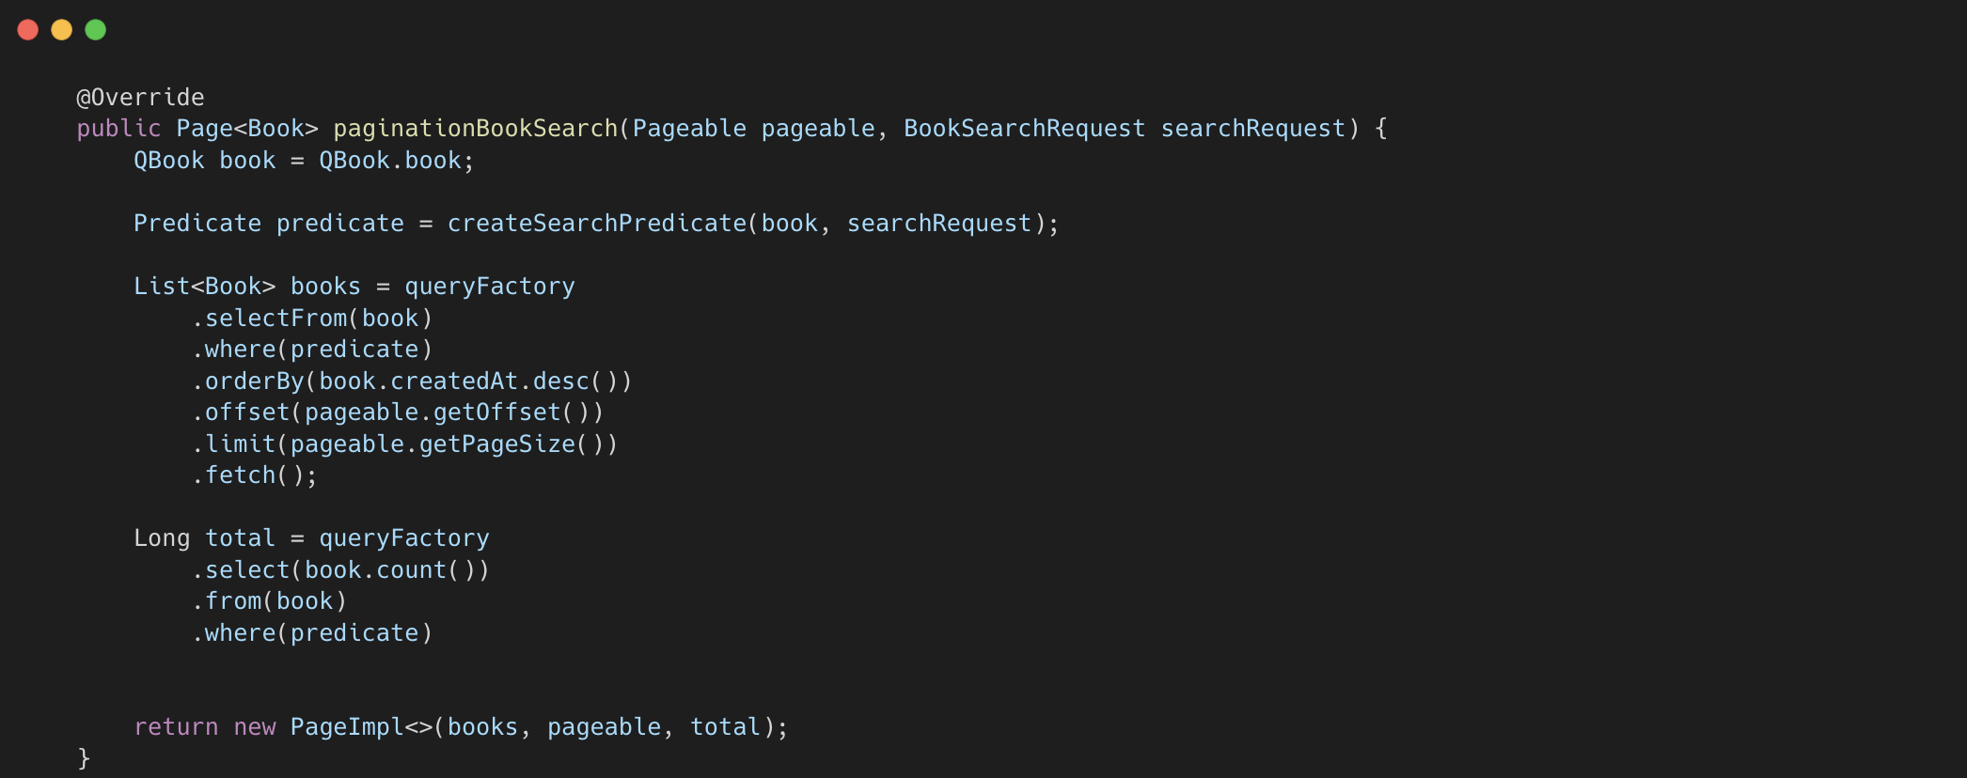The image size is (1967, 778).
Task: Click the public keyword
Action: 118,129
